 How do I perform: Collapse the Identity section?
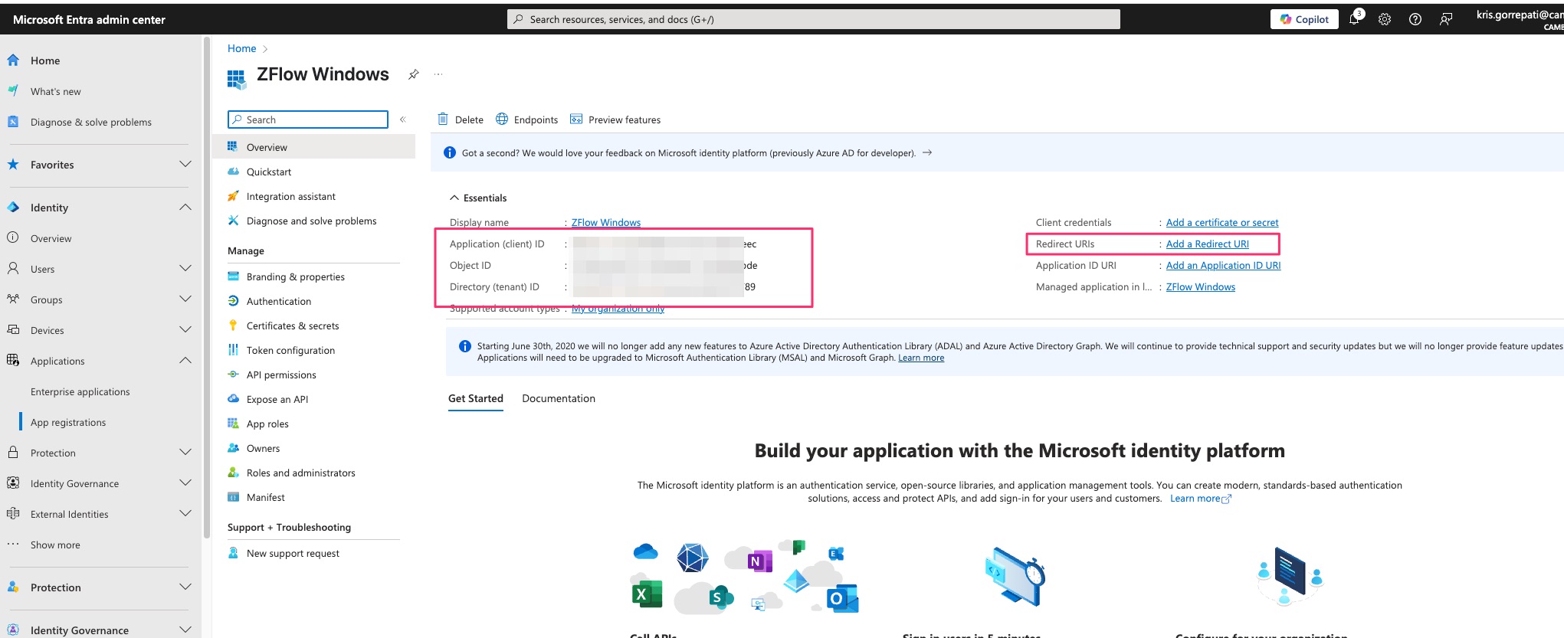point(185,208)
